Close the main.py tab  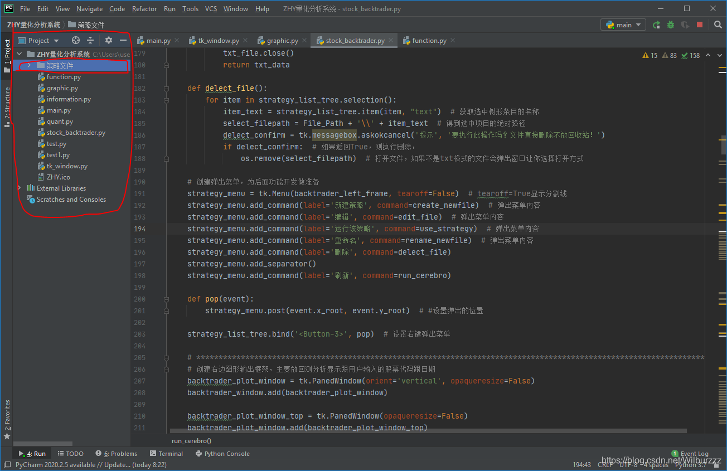point(176,41)
